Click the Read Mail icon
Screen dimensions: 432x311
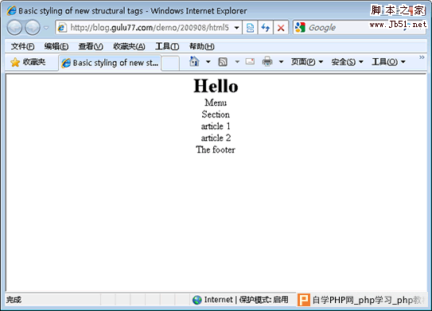point(250,61)
